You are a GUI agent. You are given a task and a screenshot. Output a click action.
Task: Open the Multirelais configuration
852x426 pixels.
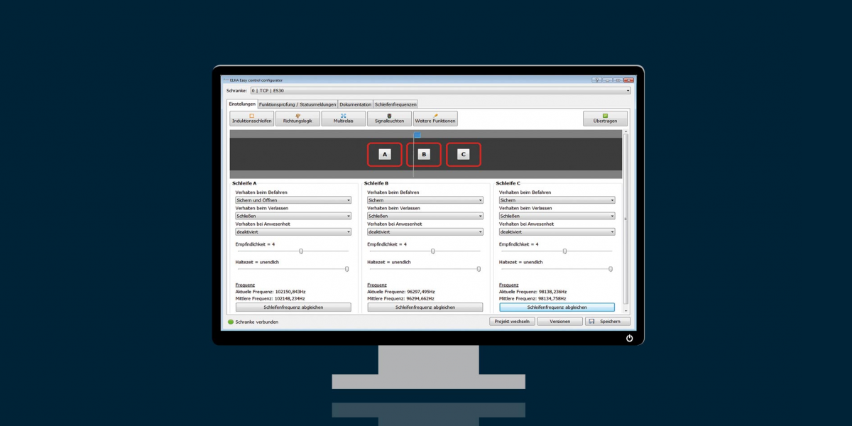343,119
